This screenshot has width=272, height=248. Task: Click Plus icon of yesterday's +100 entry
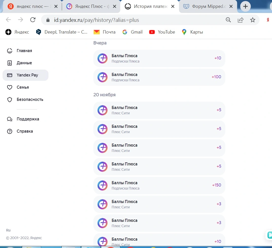102,77
